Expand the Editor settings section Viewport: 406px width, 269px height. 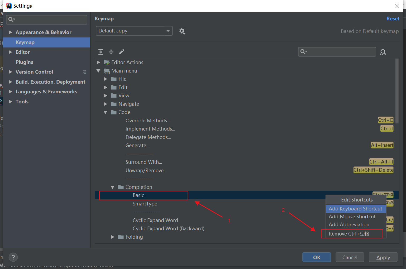coord(11,52)
